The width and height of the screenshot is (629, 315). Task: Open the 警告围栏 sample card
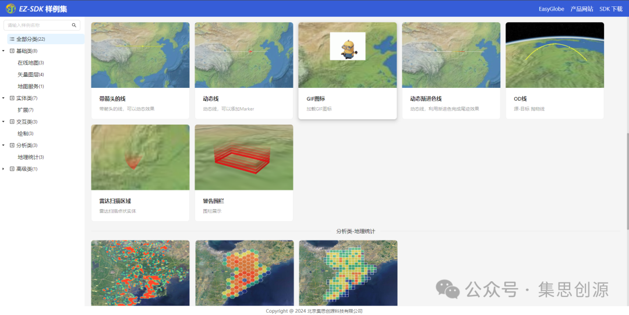(244, 172)
